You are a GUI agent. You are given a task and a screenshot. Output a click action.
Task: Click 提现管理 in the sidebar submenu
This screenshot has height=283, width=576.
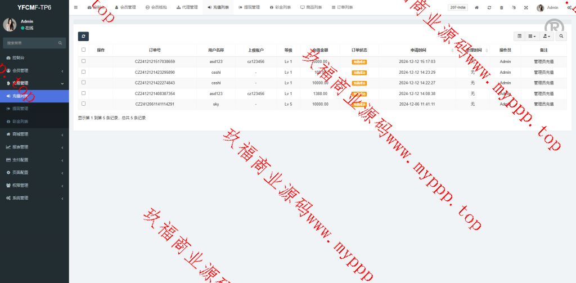[20, 108]
